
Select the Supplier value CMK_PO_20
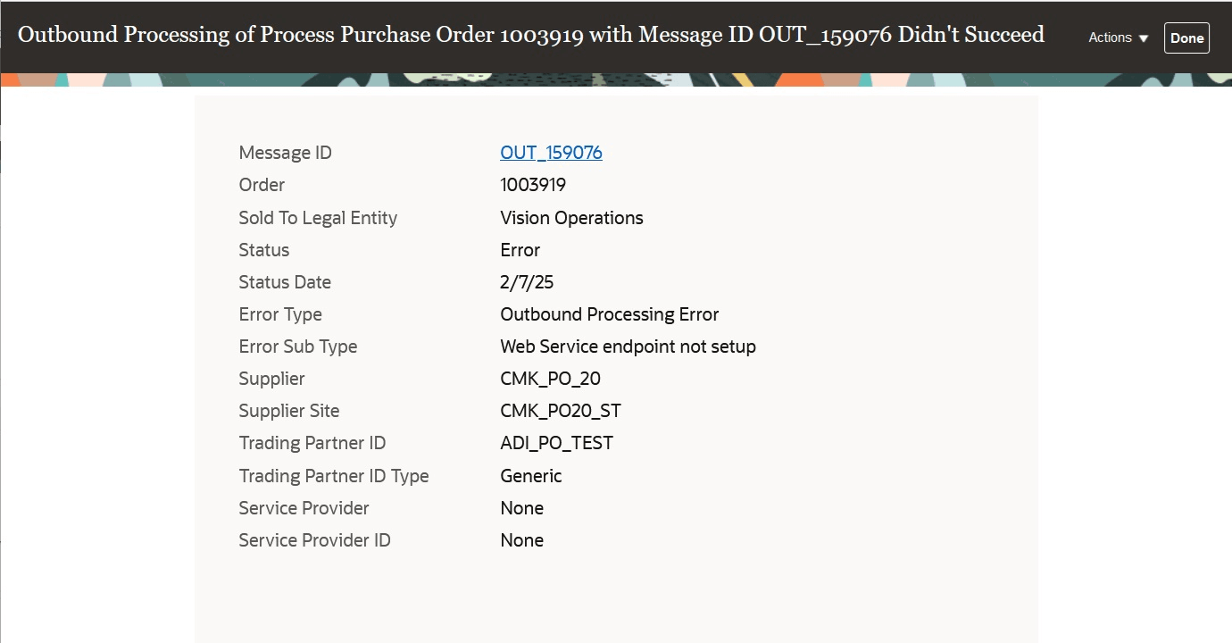[x=550, y=379]
